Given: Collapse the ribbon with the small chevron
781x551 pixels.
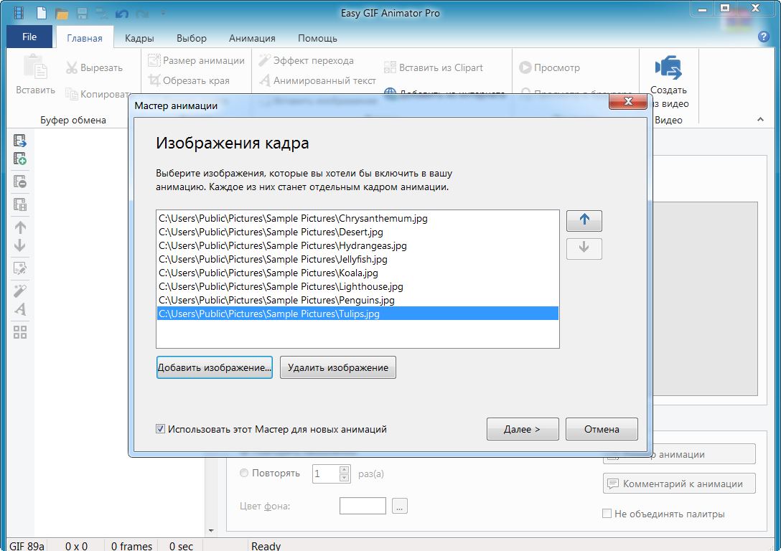Looking at the screenshot, I should (760, 120).
